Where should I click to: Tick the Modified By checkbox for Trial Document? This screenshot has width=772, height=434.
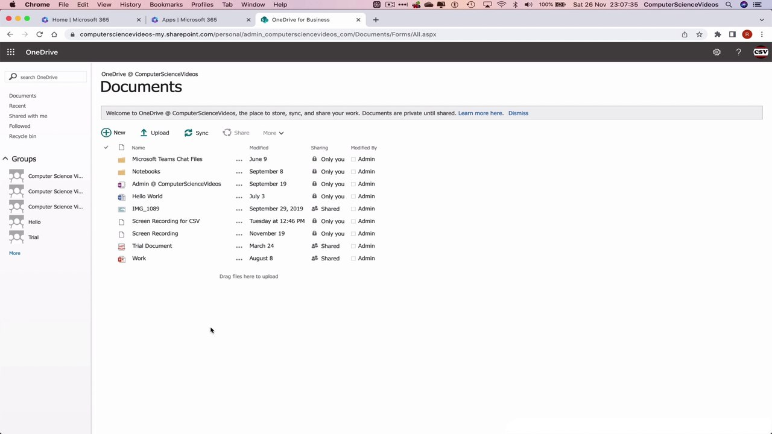[x=353, y=247]
